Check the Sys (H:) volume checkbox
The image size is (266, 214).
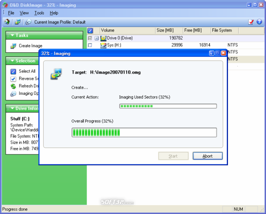pos(90,45)
